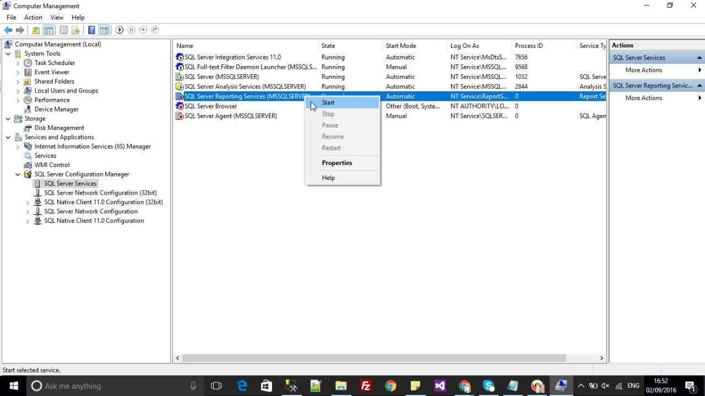Open Skype from the taskbar

click(x=489, y=386)
